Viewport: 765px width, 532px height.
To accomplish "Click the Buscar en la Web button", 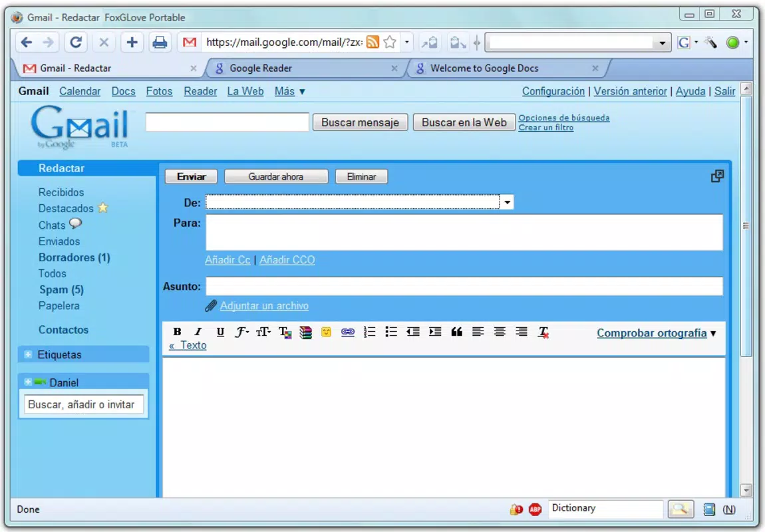I will tap(464, 122).
